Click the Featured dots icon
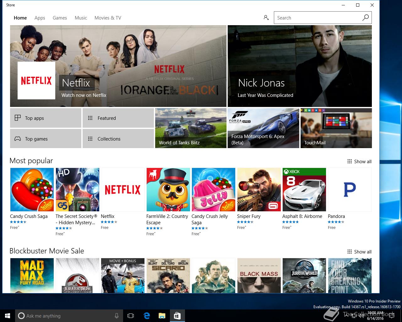 coord(90,118)
